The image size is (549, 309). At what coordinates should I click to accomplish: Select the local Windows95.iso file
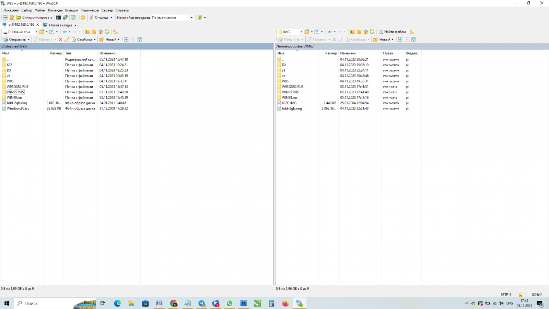coord(18,108)
